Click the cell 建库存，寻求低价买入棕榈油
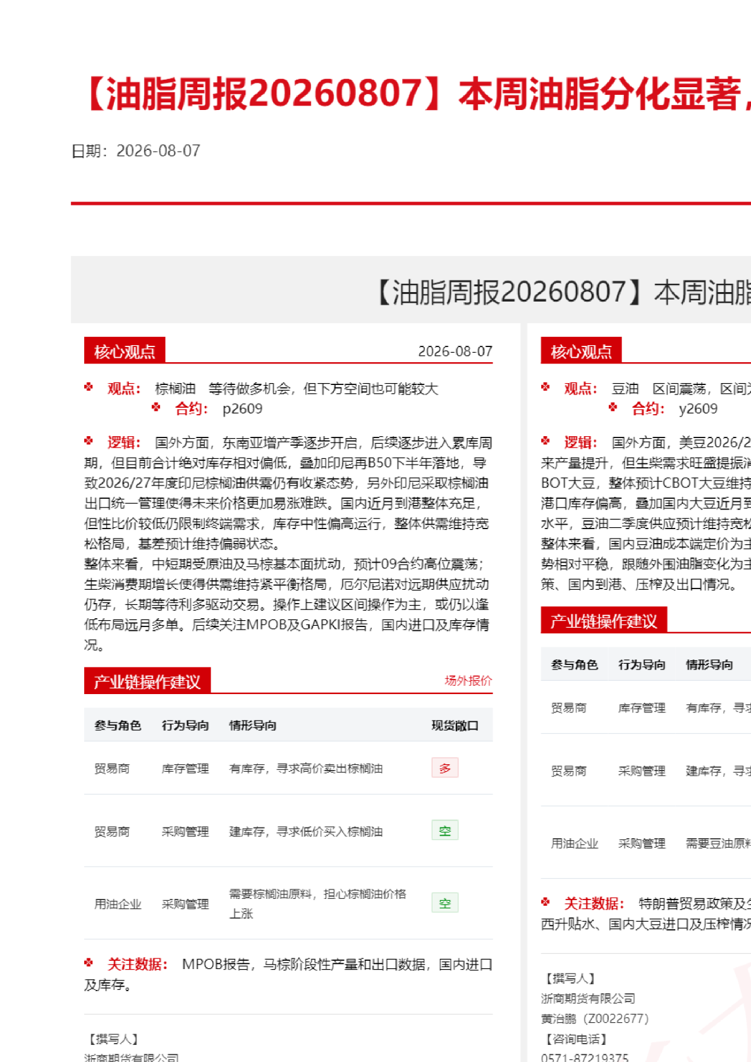 click(x=306, y=832)
